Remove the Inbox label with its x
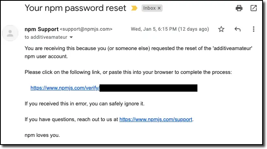 coord(159,8)
